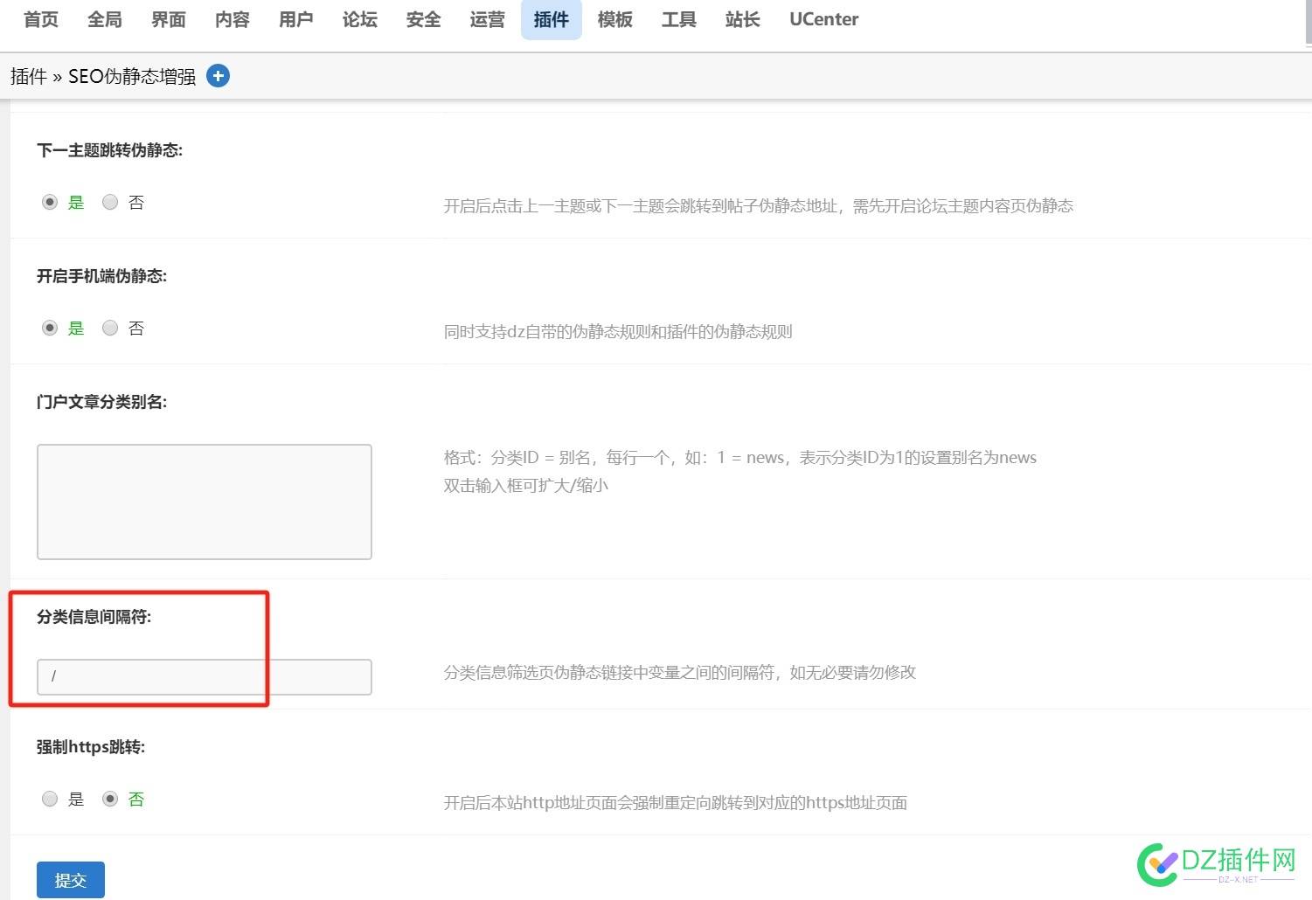This screenshot has width=1312, height=900.
Task: Choose 是 for 开启手机端伪静态
Action: coord(50,328)
